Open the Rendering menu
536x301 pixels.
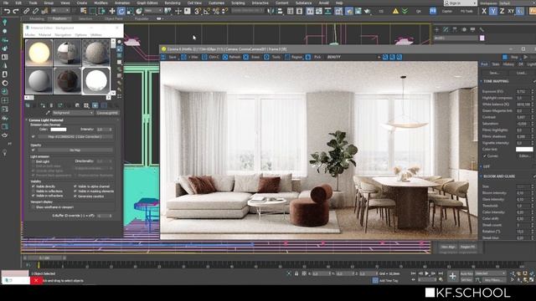pos(173,3)
